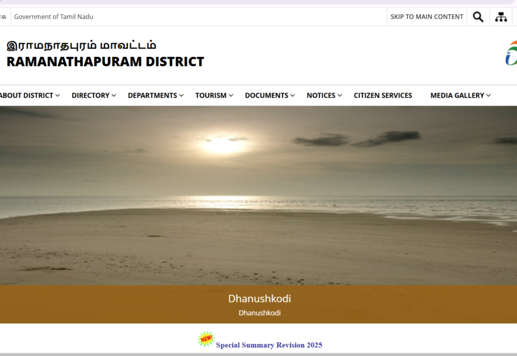The width and height of the screenshot is (517, 356).
Task: Expand the Departments dropdown arrow
Action: 181,96
